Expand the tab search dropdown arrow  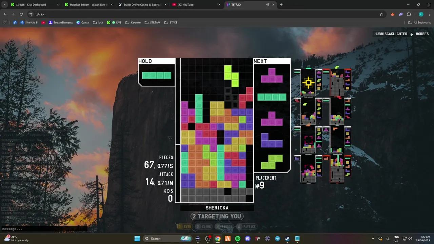4,5
